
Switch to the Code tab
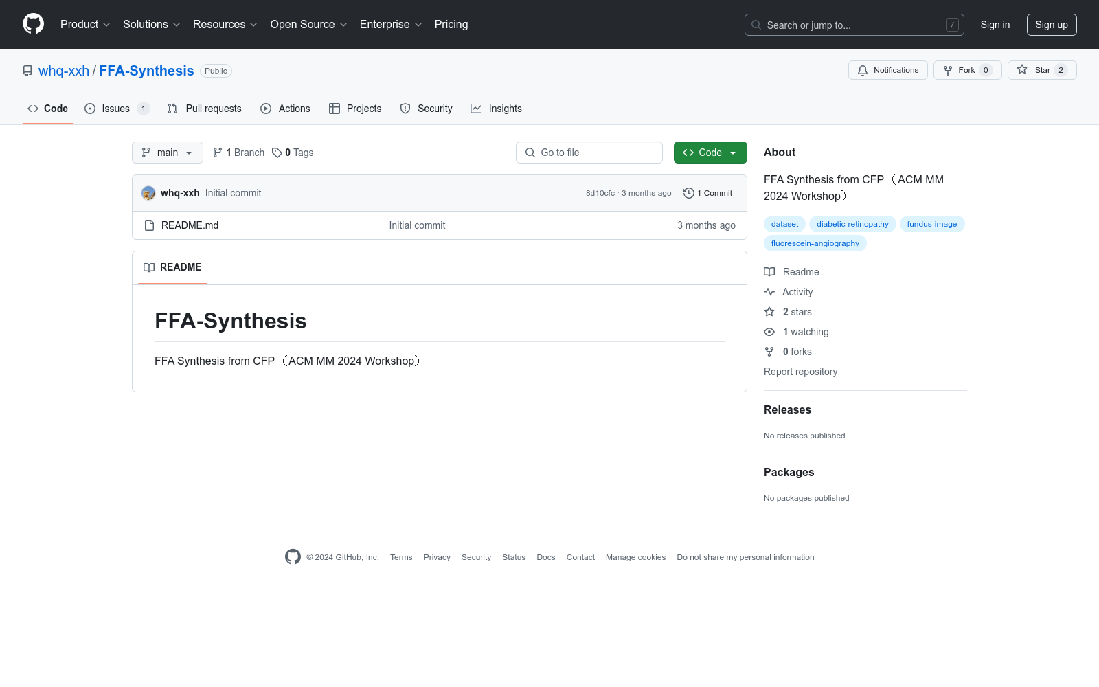click(x=48, y=109)
